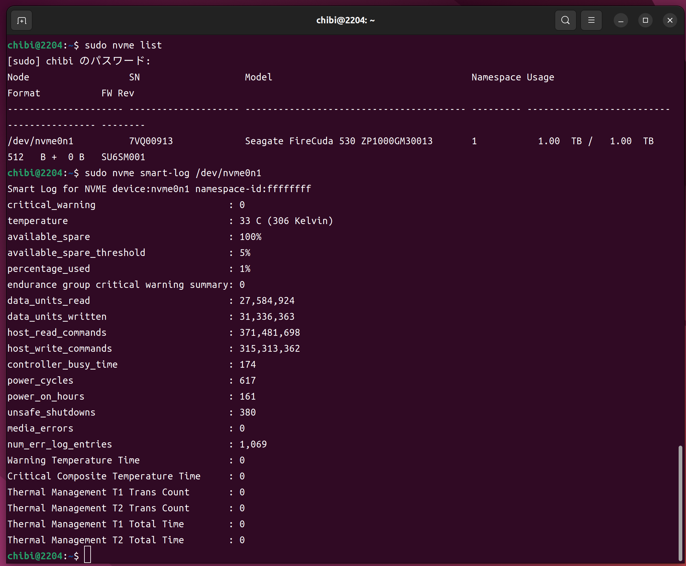Click the vertical scrollbar thumb
This screenshot has width=686, height=566.
[x=680, y=503]
